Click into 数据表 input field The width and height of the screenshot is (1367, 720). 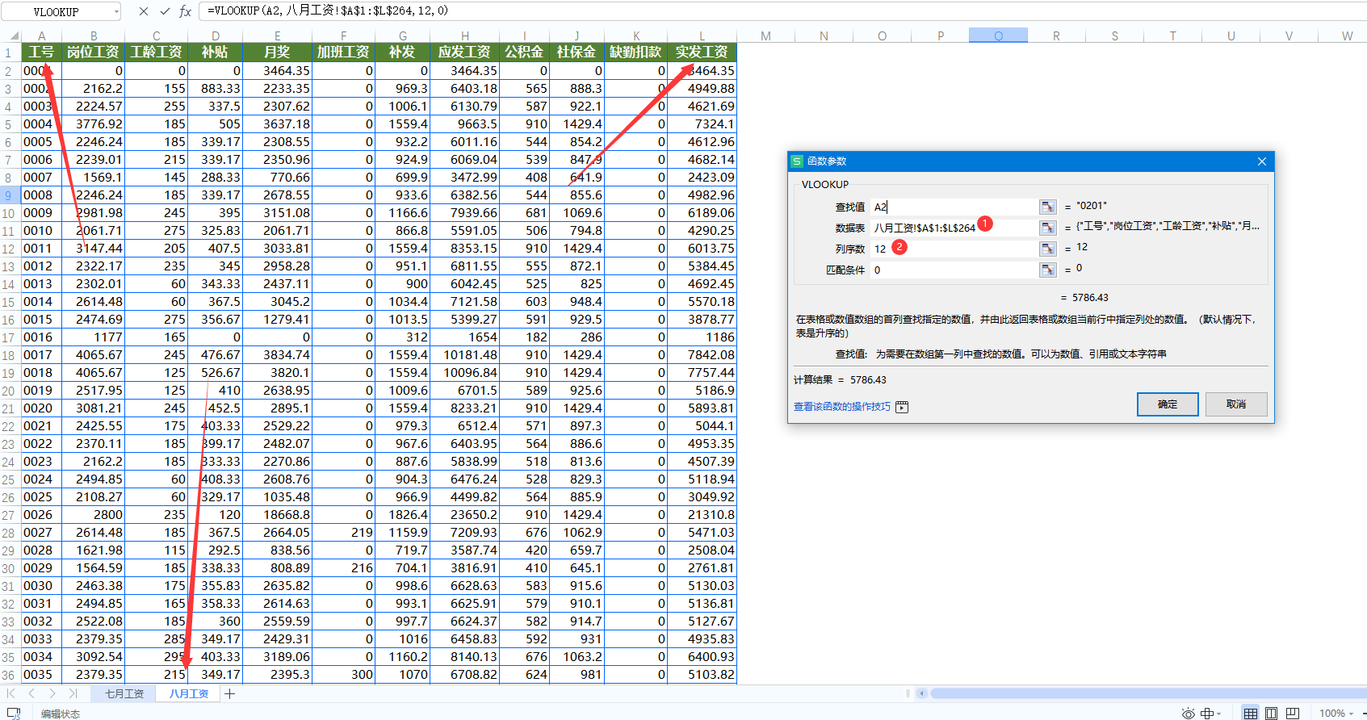(955, 228)
